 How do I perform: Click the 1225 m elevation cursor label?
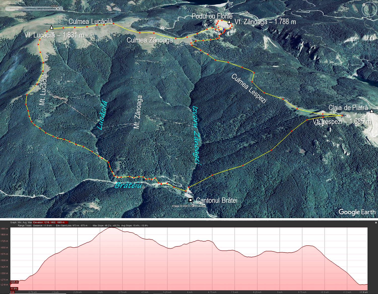(x=14, y=282)
